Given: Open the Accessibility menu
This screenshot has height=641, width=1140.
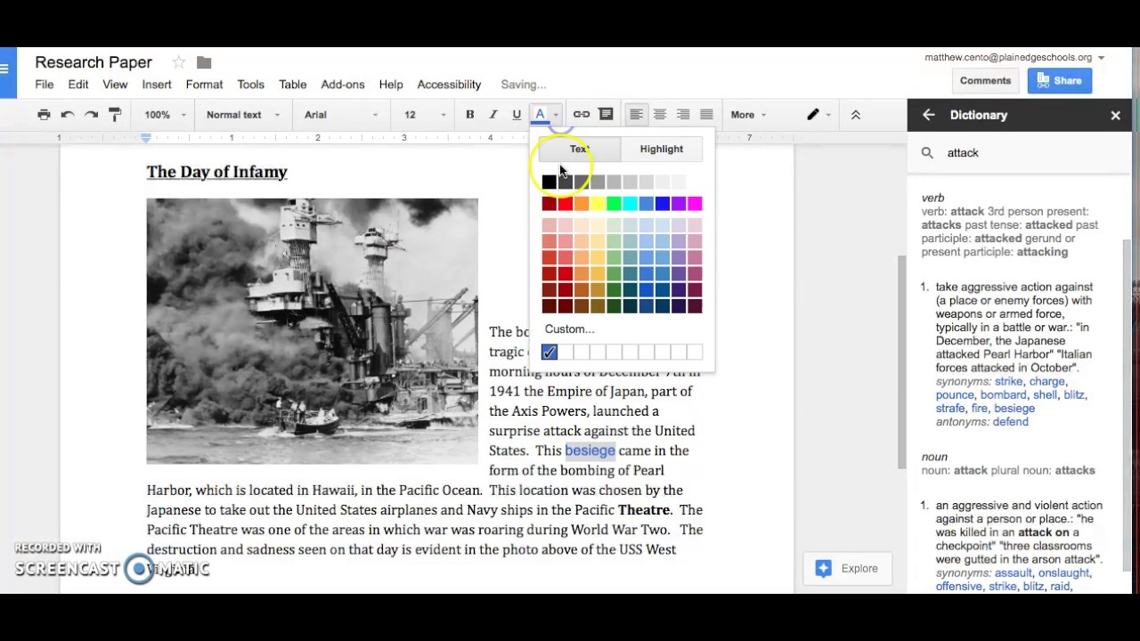Looking at the screenshot, I should [449, 85].
